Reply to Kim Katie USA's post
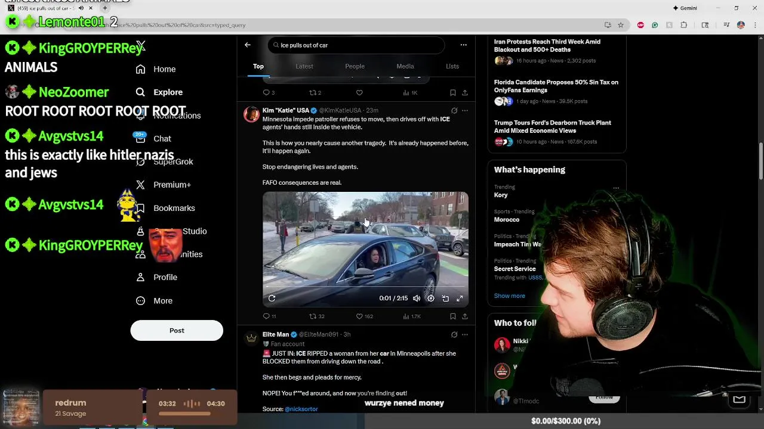 click(x=269, y=316)
